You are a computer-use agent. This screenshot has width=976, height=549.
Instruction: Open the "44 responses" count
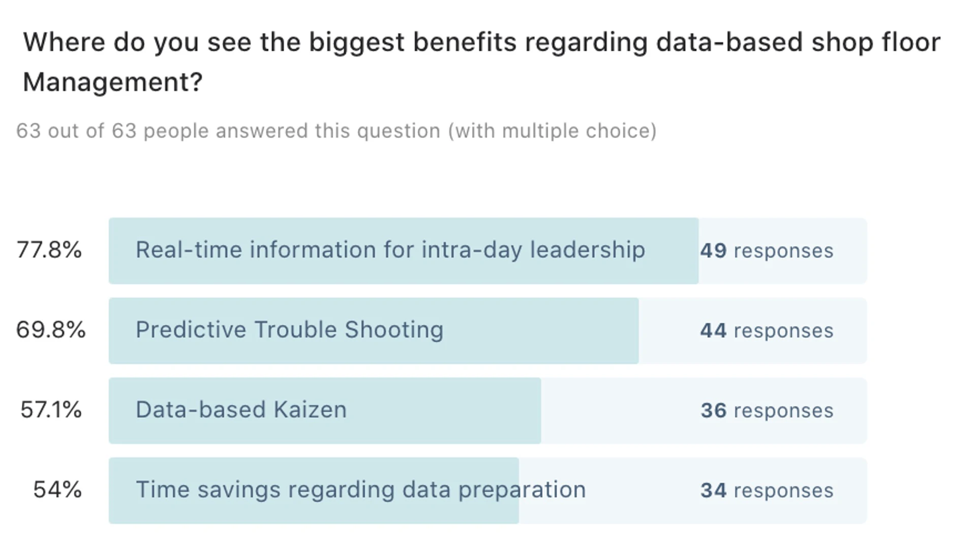[x=767, y=331]
